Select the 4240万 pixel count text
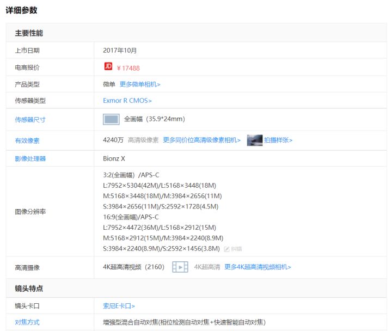 (113, 140)
